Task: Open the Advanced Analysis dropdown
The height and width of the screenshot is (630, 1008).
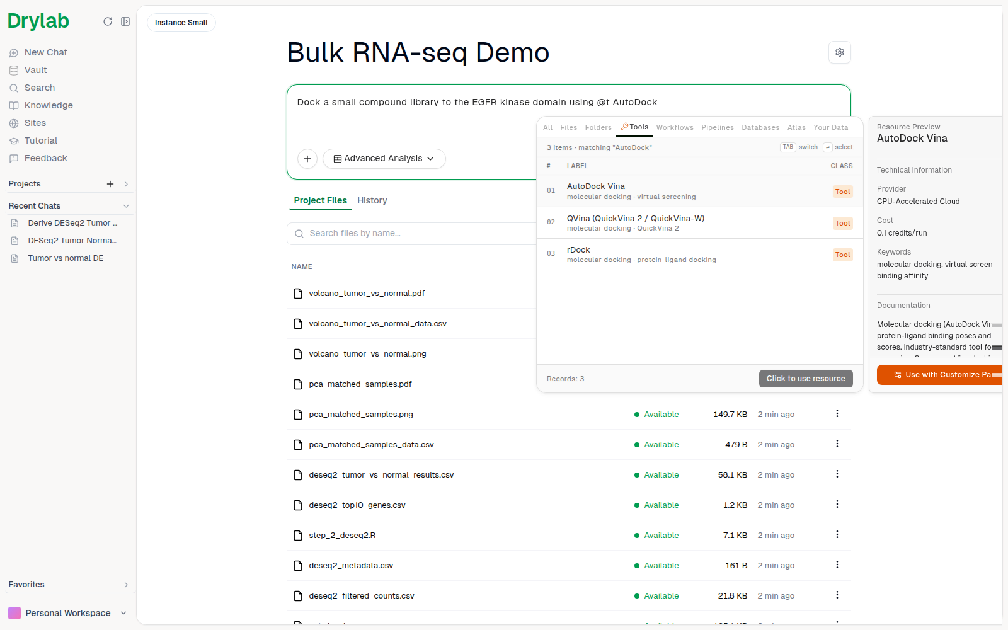Action: click(x=384, y=159)
